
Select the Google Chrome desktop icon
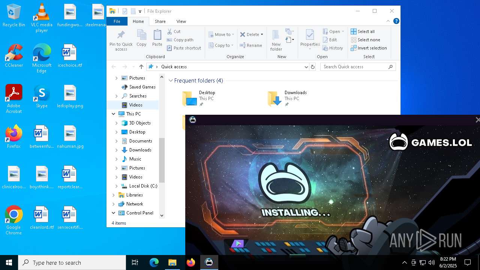(x=14, y=220)
